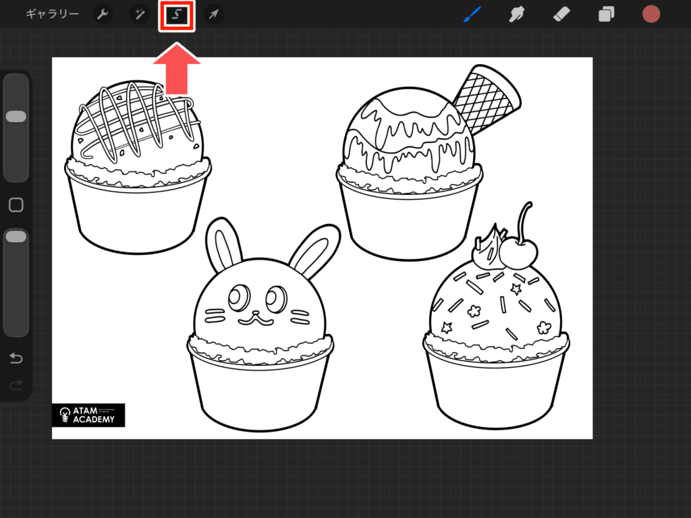Screen dimensions: 691x518
Task: Click the brush opacity slider handle
Action: [x=16, y=237]
